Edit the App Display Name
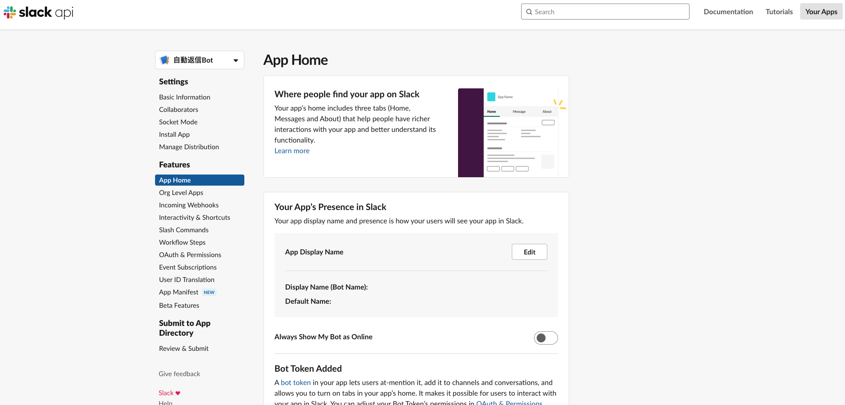845x405 pixels. 529,252
